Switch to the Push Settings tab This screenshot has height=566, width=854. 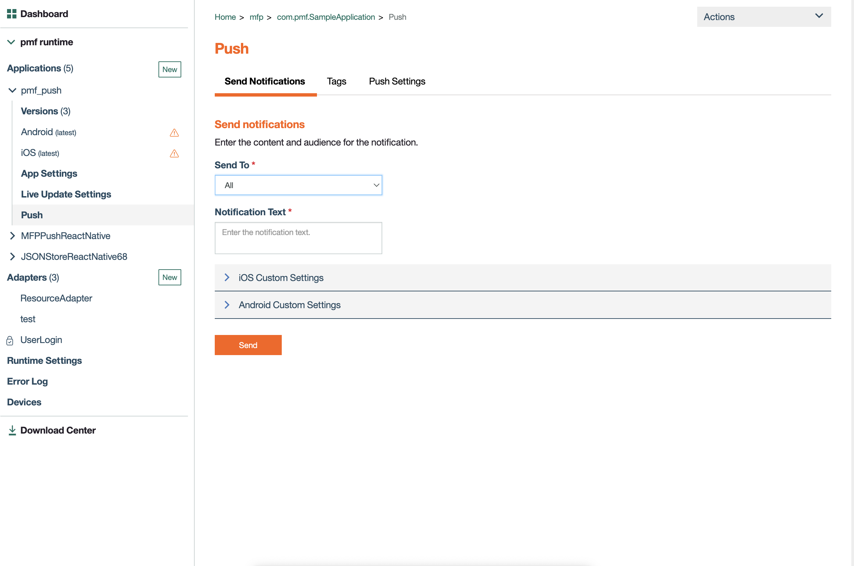click(x=397, y=81)
